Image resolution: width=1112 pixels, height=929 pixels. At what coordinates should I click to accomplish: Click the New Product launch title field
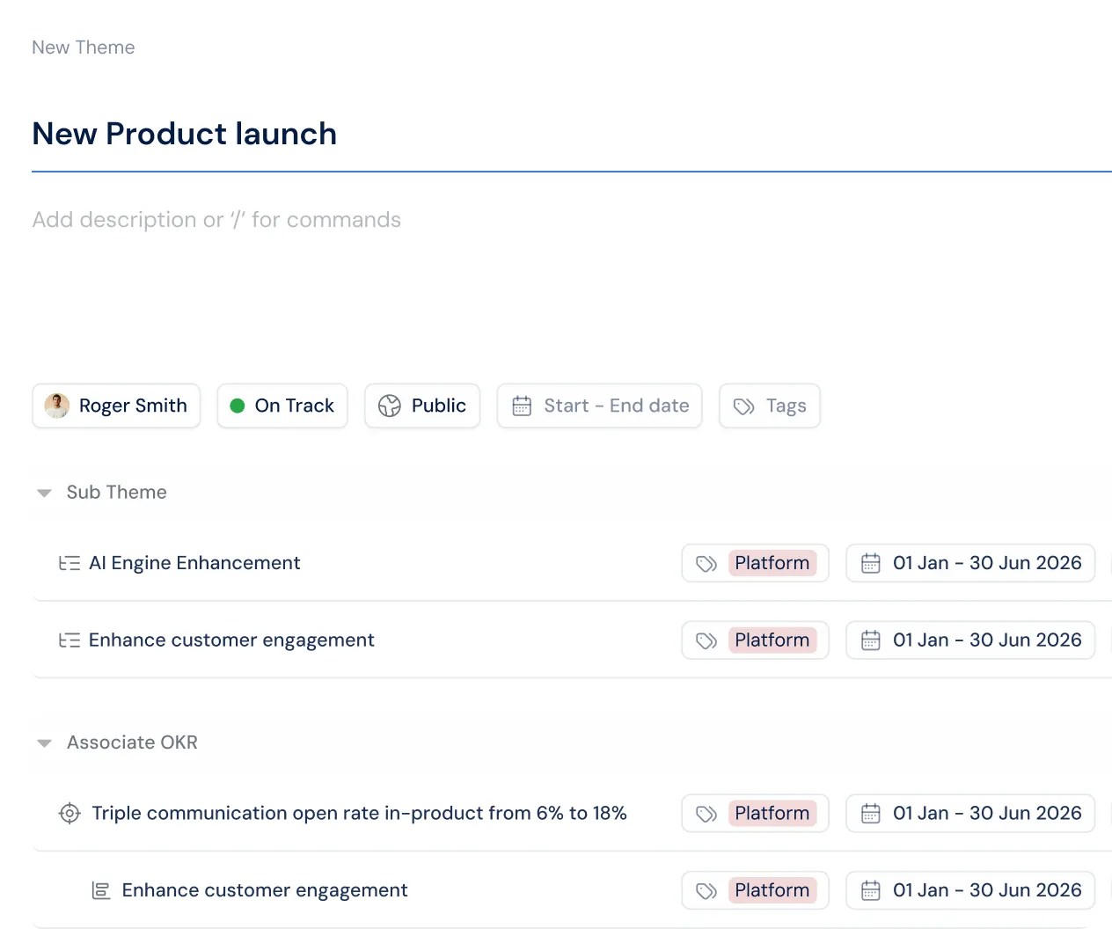click(572, 134)
